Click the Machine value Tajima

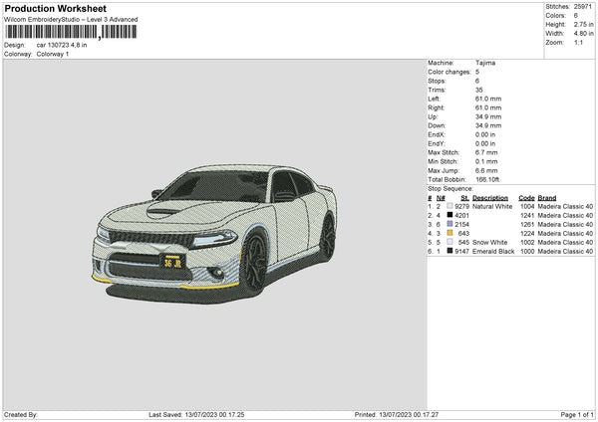tap(485, 63)
